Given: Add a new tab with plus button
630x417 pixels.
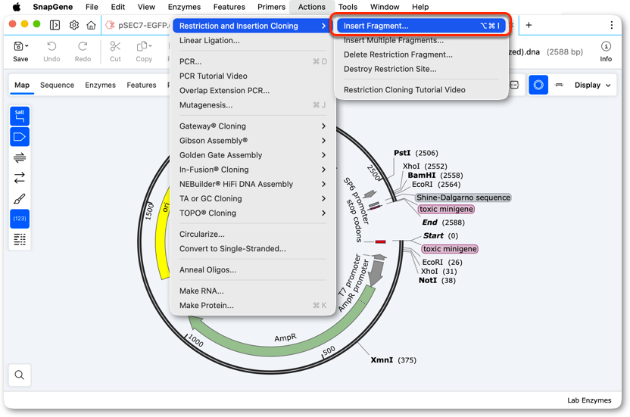Looking at the screenshot, I should point(529,25).
